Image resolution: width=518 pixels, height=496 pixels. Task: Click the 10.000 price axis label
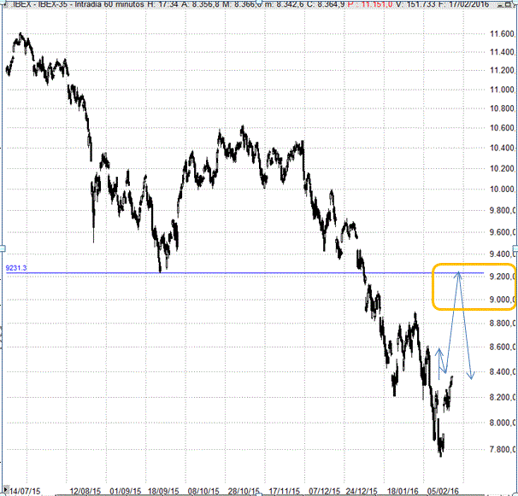[502, 189]
